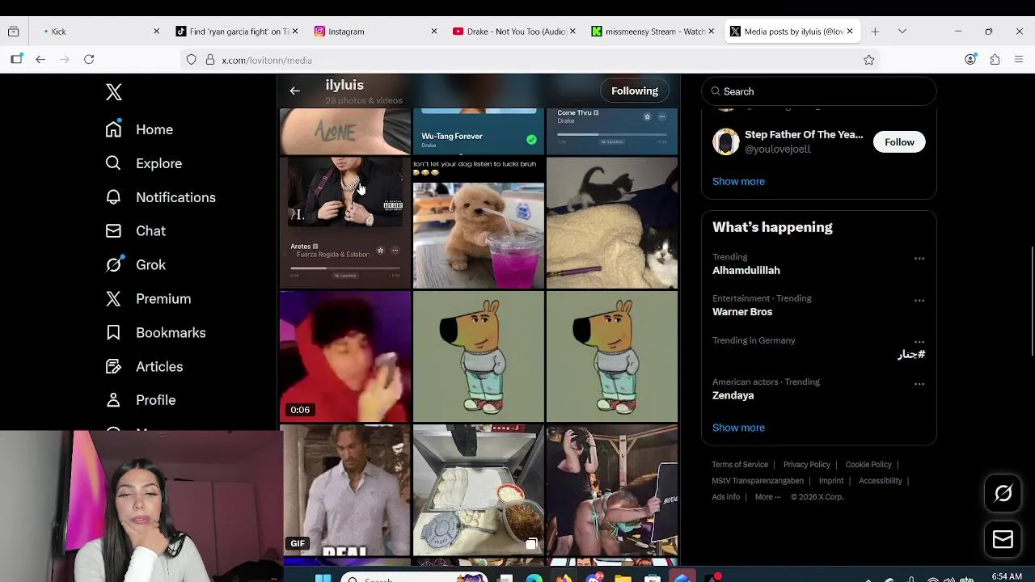1035x582 pixels.
Task: Close the Media posts by ilyluis tab
Action: 850,32
